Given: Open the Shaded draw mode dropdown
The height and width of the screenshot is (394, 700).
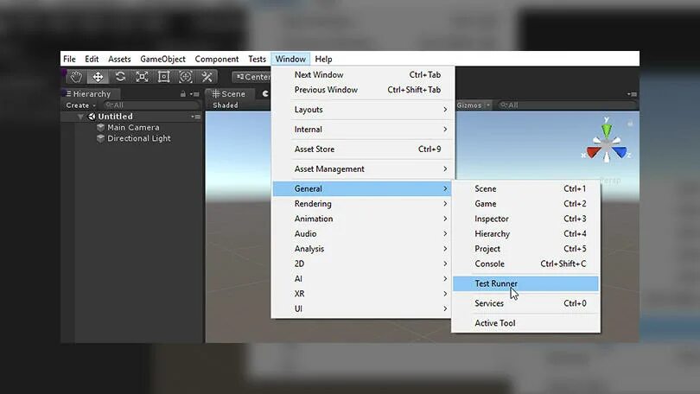Looking at the screenshot, I should click(226, 105).
